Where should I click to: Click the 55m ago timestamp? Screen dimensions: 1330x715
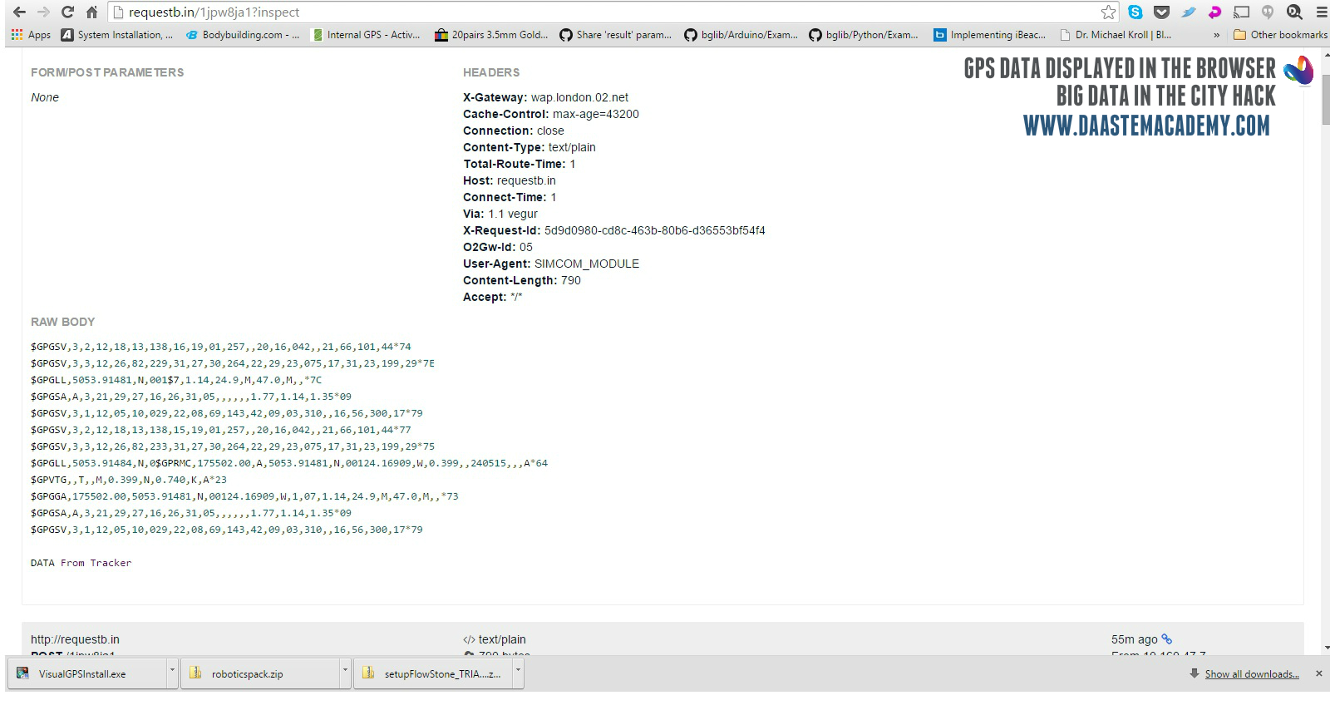tap(1135, 639)
